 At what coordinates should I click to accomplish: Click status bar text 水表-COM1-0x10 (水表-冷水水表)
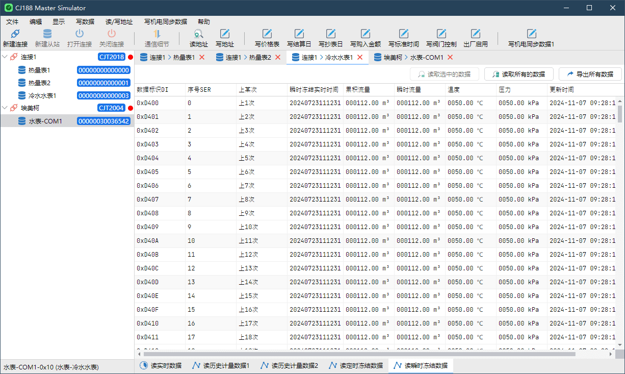[51, 367]
